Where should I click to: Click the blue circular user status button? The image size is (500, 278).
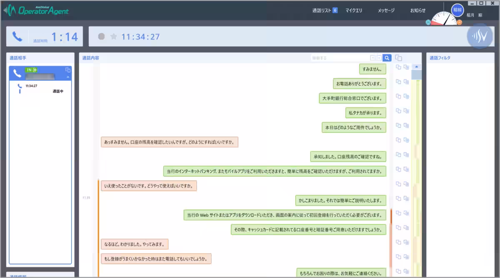point(457,10)
